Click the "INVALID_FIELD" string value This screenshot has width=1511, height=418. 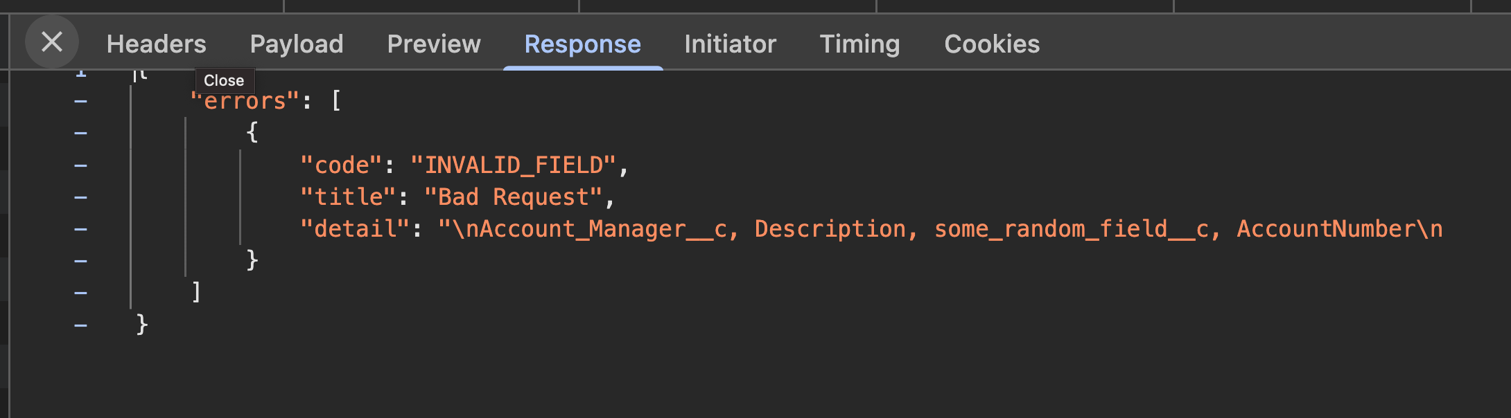513,165
